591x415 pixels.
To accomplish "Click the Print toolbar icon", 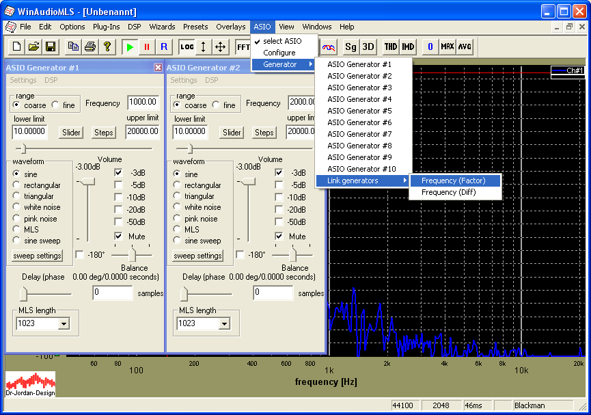I will coord(90,47).
